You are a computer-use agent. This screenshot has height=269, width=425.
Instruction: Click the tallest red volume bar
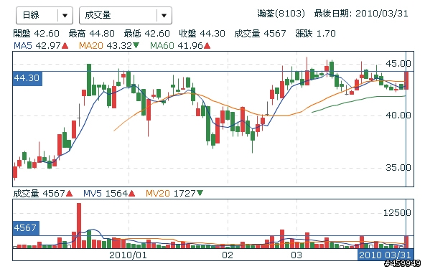(x=79, y=226)
